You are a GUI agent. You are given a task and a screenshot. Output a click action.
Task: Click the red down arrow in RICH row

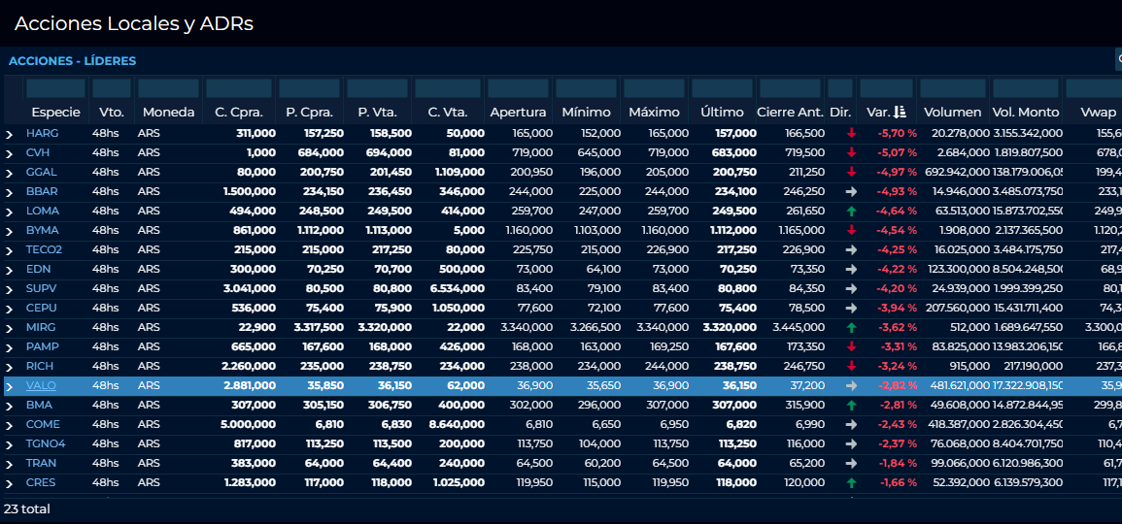[851, 366]
